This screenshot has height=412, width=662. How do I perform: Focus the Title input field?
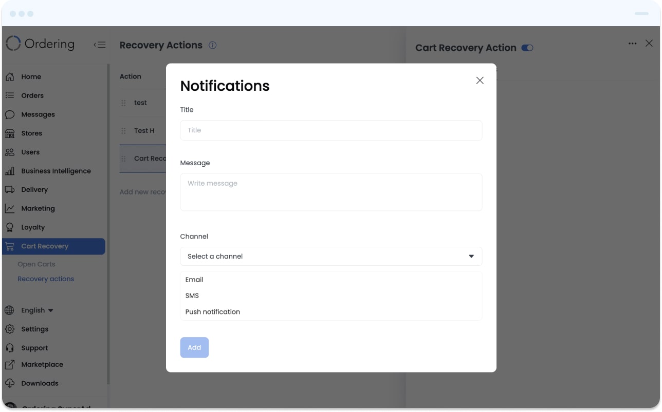331,130
